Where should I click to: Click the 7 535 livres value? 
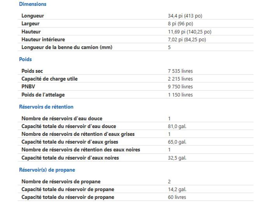pos(180,71)
